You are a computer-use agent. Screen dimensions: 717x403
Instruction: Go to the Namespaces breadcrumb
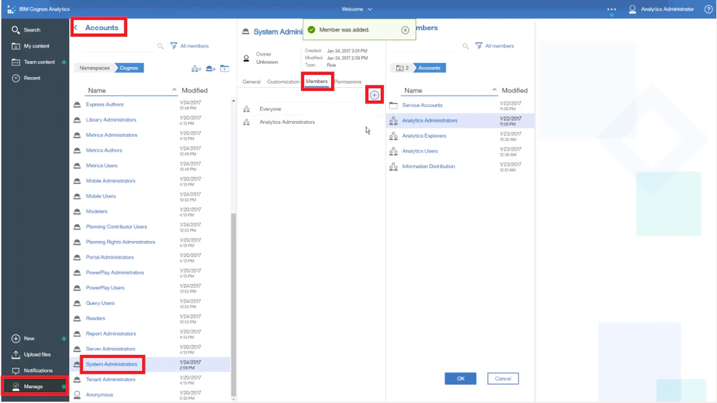pyautogui.click(x=94, y=68)
